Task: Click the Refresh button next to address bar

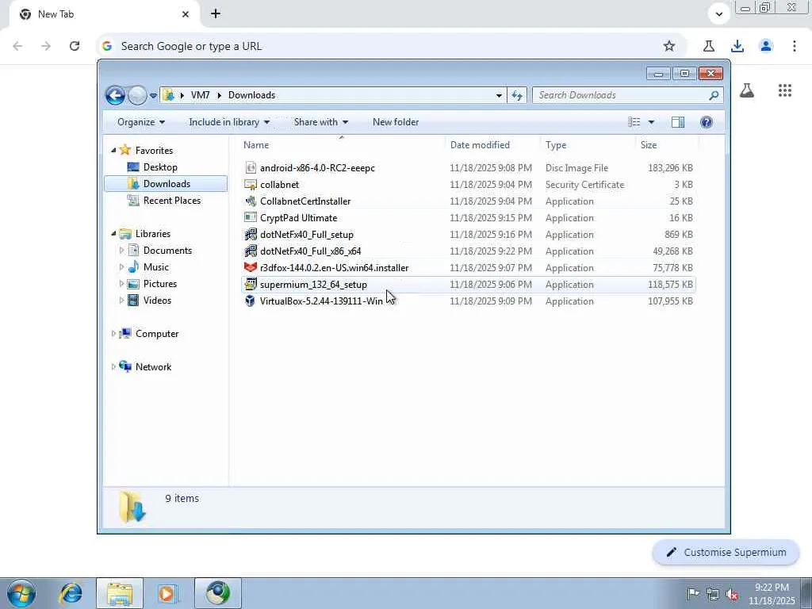Action: pyautogui.click(x=517, y=95)
